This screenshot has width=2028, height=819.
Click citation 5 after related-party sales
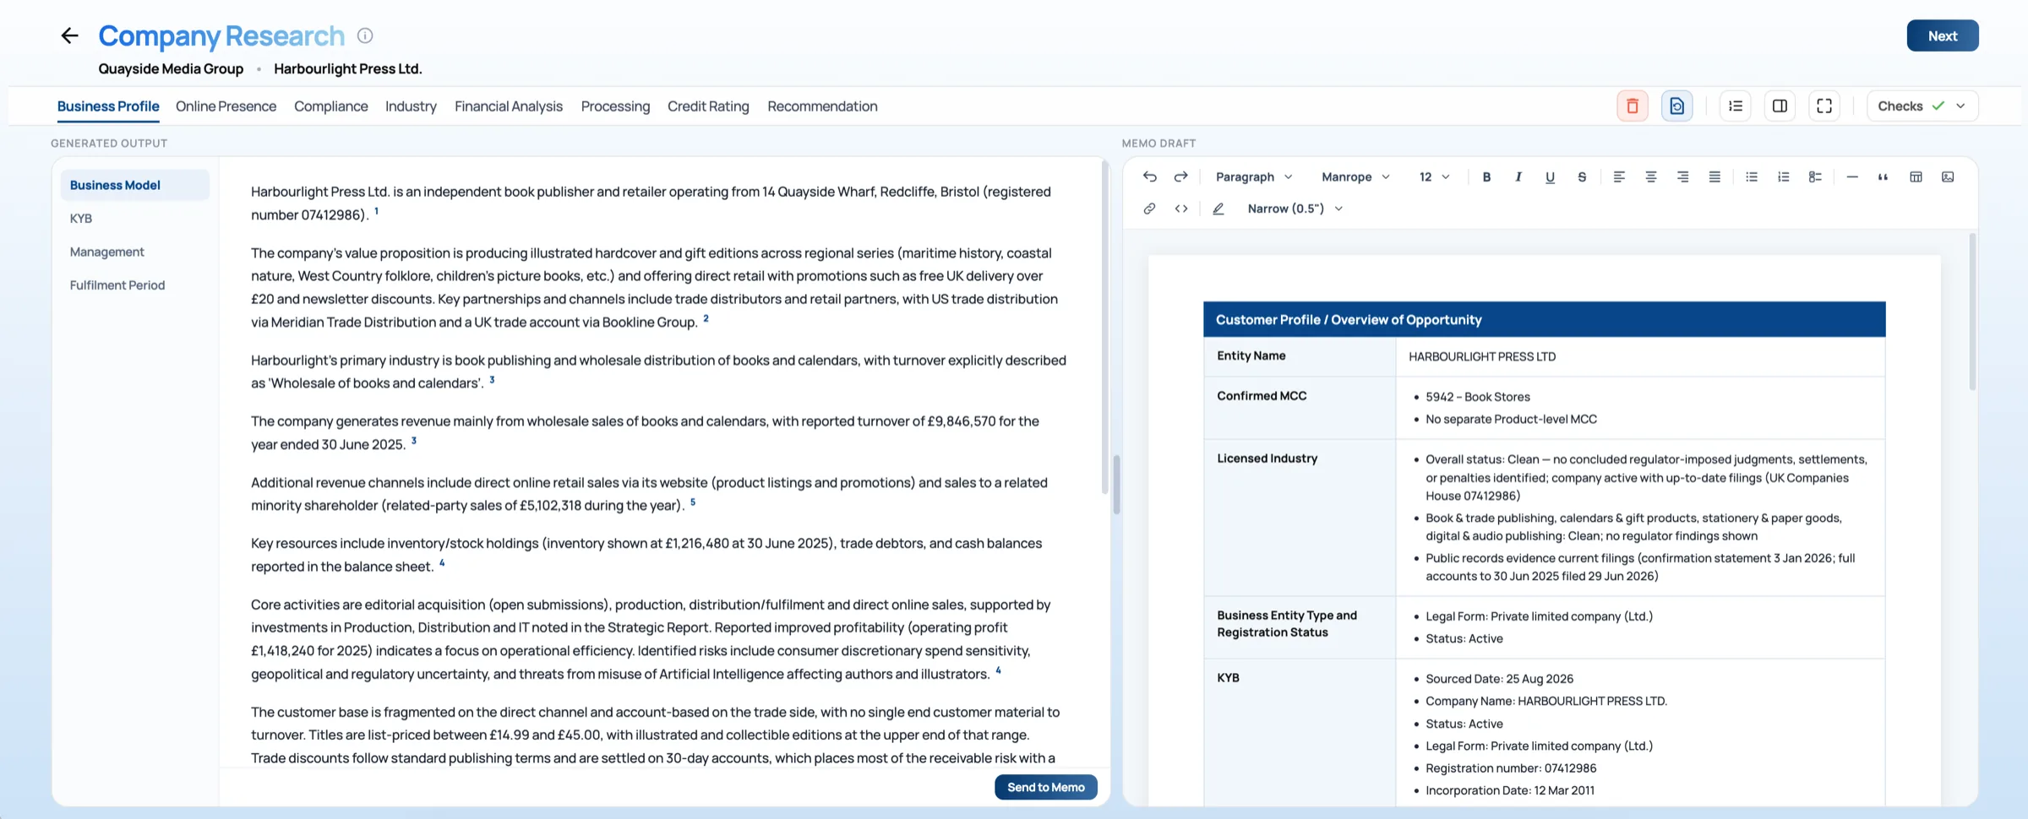[x=693, y=502]
